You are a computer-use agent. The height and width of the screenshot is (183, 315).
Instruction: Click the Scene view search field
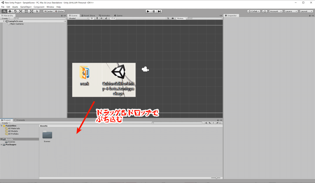[204, 18]
